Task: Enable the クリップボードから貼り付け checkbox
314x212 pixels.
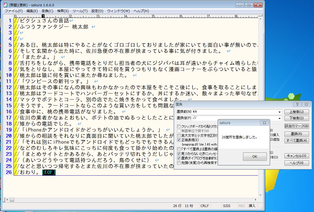Action: (179, 127)
